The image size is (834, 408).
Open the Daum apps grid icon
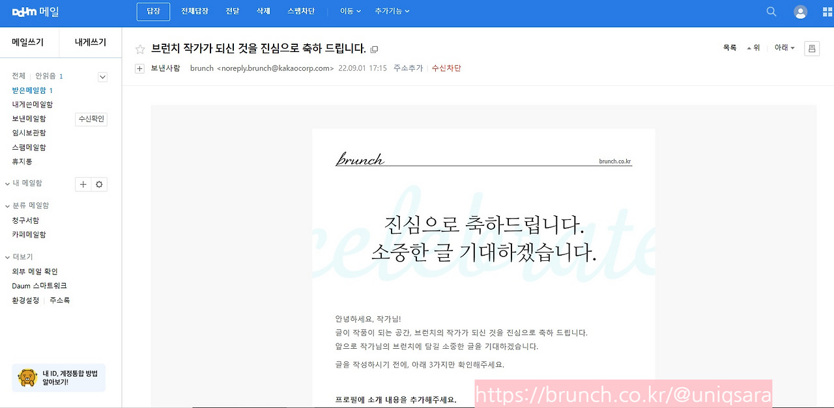pos(826,11)
